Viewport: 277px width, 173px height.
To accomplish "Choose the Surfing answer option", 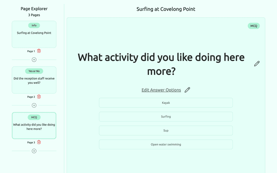I will [166, 117].
